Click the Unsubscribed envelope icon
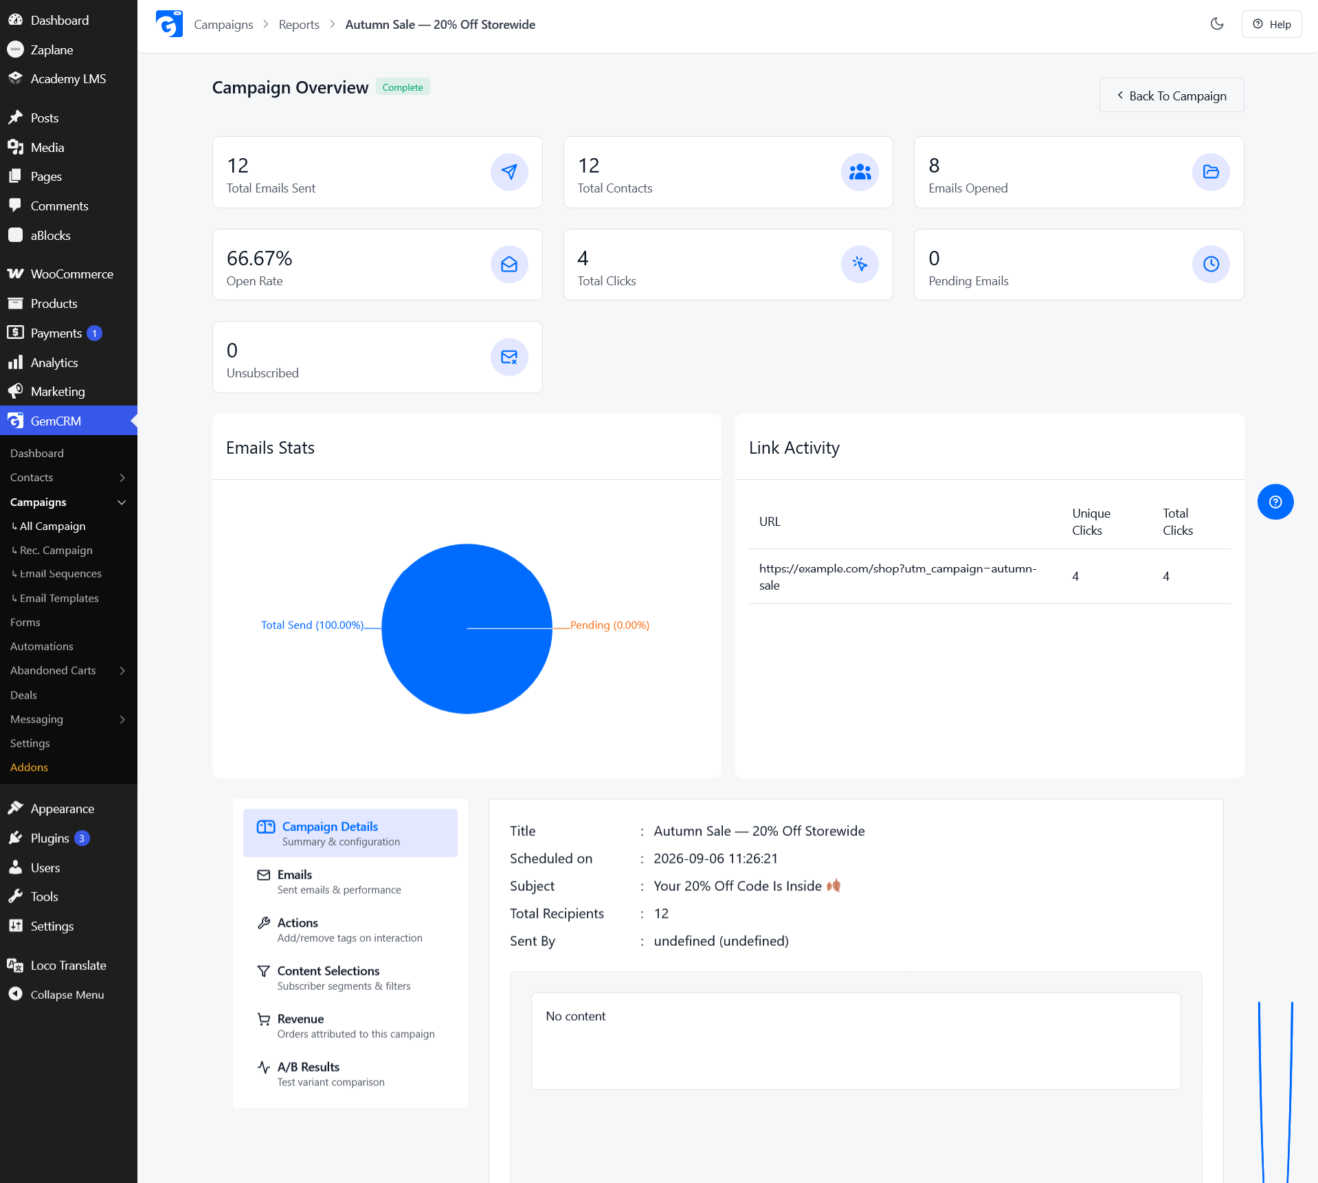Viewport: 1318px width, 1183px height. [509, 357]
